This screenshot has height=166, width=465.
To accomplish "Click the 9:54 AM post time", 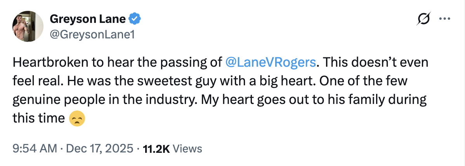I will click(x=34, y=148).
